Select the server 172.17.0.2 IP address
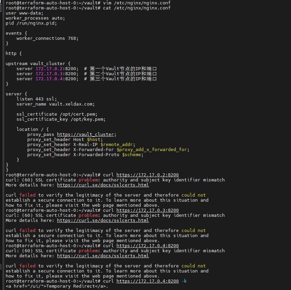 49,69
